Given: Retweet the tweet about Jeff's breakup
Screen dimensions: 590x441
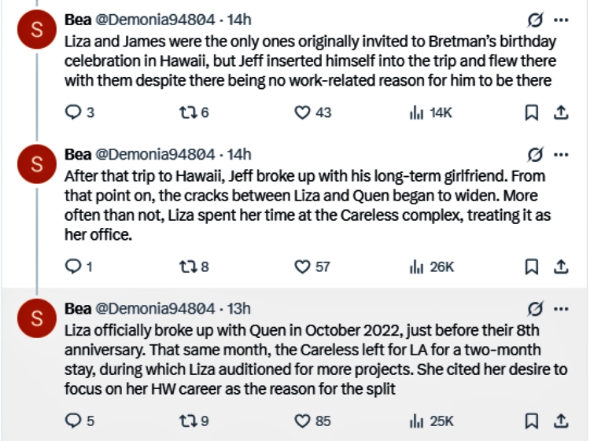Looking at the screenshot, I should click(x=194, y=267).
